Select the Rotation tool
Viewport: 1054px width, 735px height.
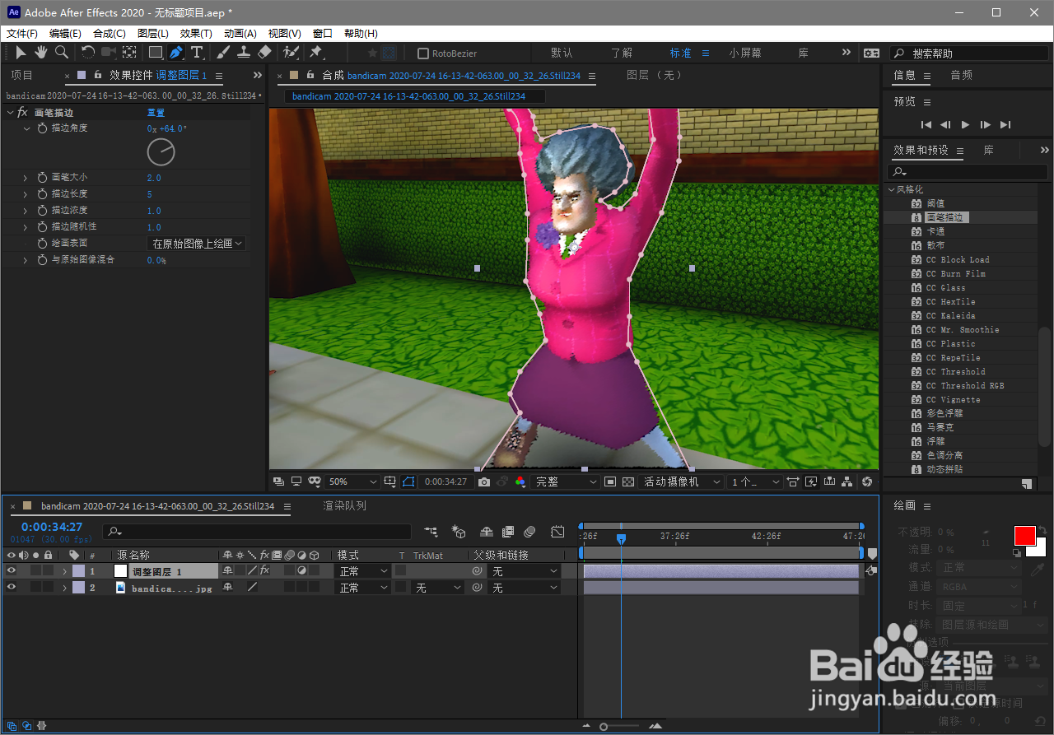coord(88,53)
